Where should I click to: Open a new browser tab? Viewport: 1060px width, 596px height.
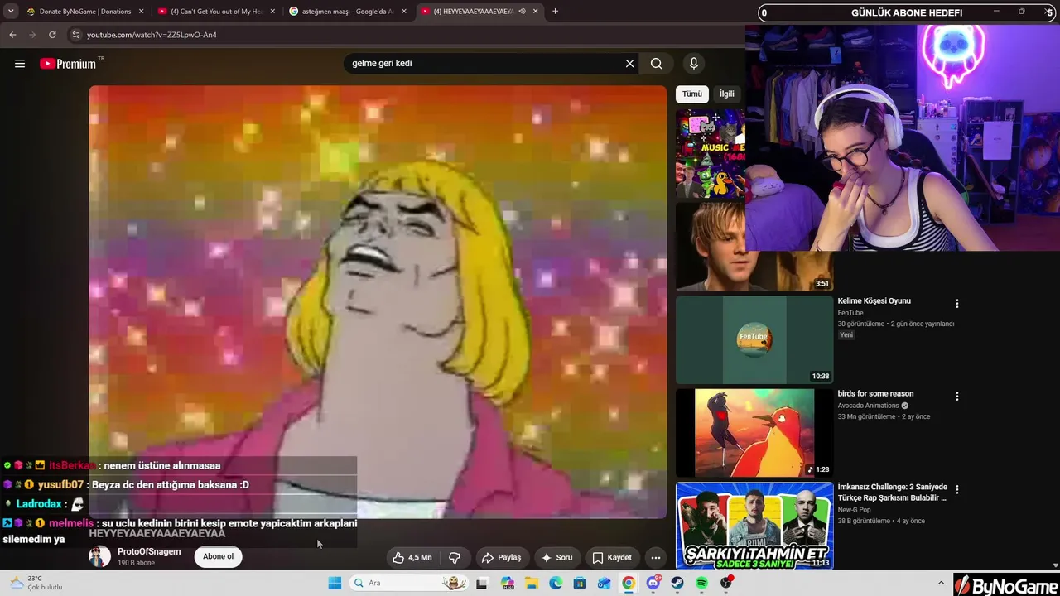pyautogui.click(x=555, y=12)
